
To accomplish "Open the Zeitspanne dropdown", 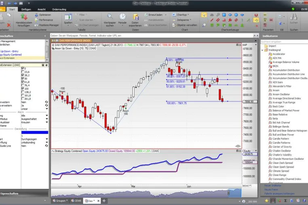I will (182, 20).
